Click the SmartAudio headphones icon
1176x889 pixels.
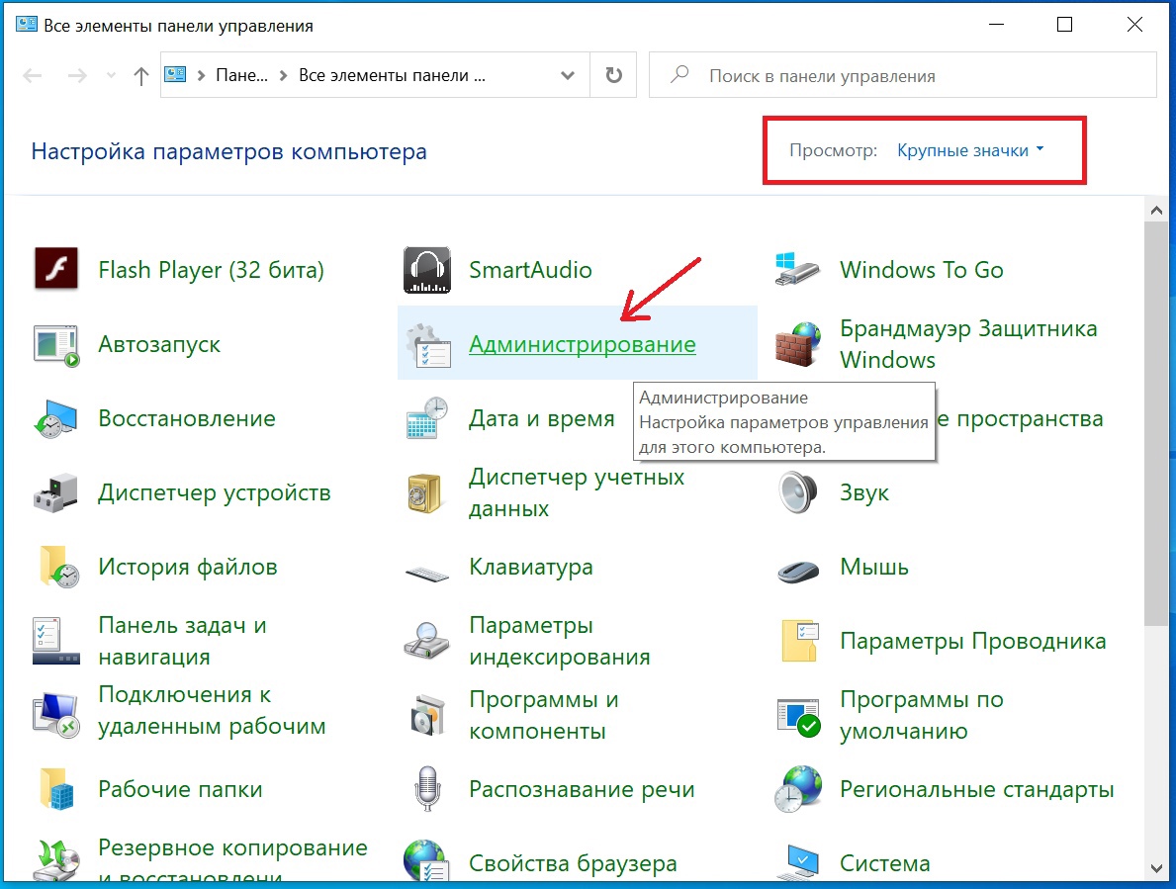(427, 270)
